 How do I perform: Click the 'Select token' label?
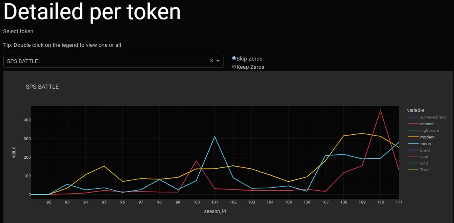point(18,31)
